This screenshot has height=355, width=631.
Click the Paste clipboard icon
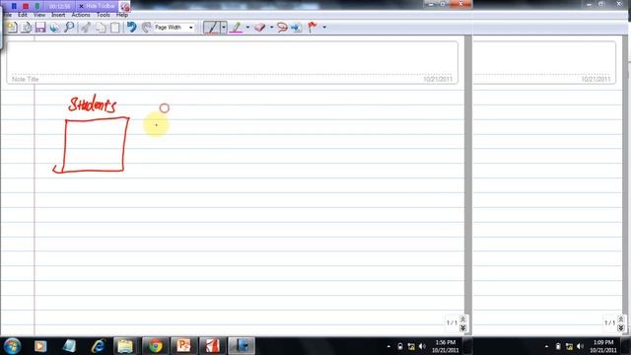tap(115, 28)
